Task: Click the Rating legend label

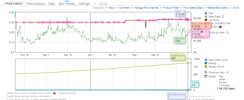Action: (212, 63)
